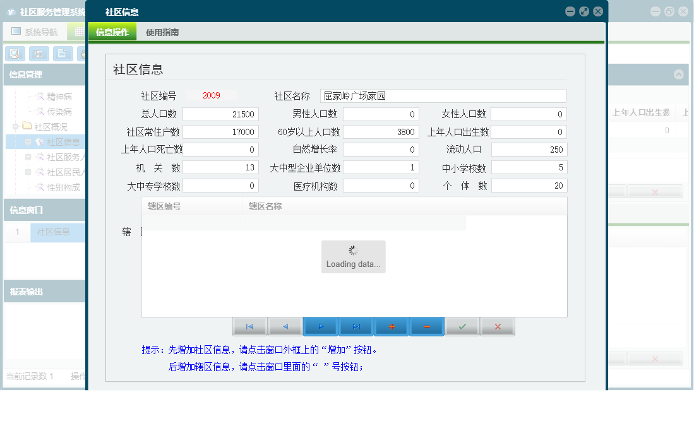This screenshot has width=694, height=426.
Task: Go to the previous record icon
Action: point(285,326)
